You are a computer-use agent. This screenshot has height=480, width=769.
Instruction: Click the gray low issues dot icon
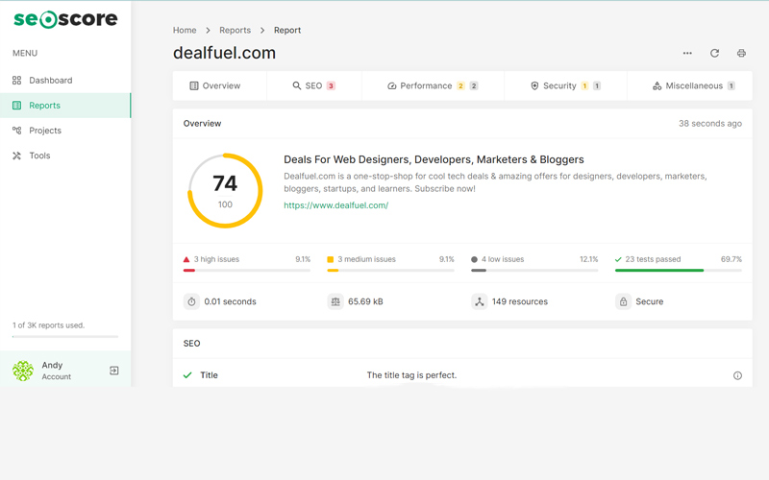point(474,259)
